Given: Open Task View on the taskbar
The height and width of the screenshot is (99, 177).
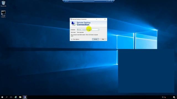Looking at the screenshot, I should 11,97.
